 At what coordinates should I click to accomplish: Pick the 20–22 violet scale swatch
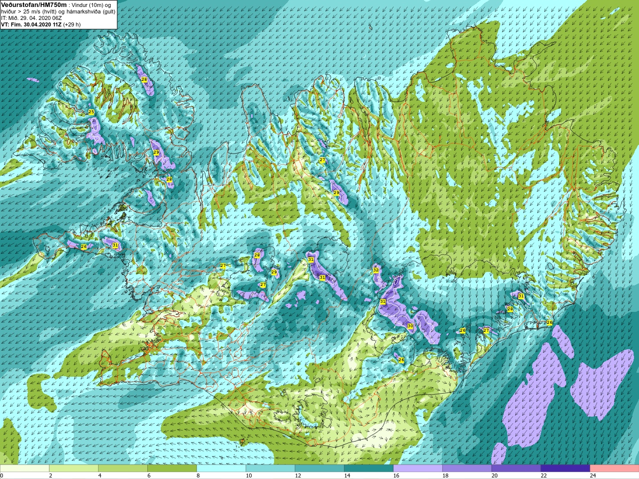tap(516, 469)
